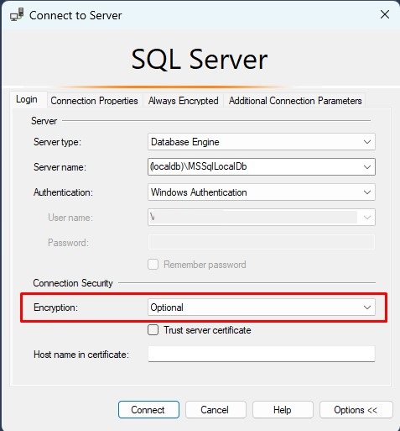Click the 'SQL Server' banner title
The width and height of the screenshot is (400, 431).
point(200,60)
